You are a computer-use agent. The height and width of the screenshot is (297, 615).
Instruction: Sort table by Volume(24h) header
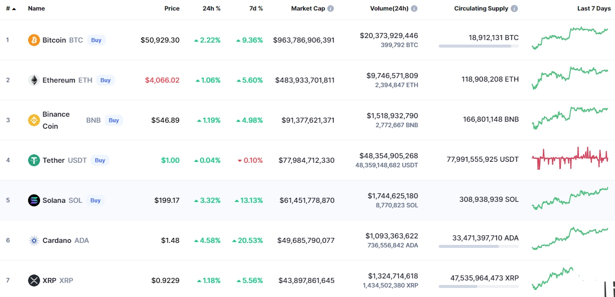coord(389,9)
